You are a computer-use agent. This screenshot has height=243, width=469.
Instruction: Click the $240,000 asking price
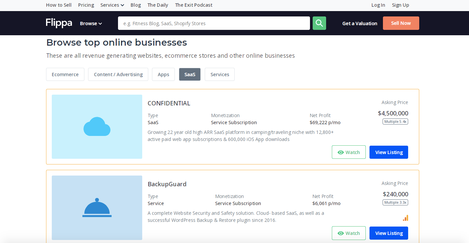point(396,194)
